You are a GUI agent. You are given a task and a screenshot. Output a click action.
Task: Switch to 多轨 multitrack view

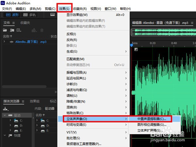click(29, 15)
